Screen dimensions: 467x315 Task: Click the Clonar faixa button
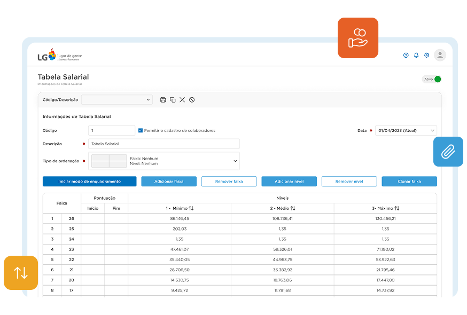click(x=409, y=182)
